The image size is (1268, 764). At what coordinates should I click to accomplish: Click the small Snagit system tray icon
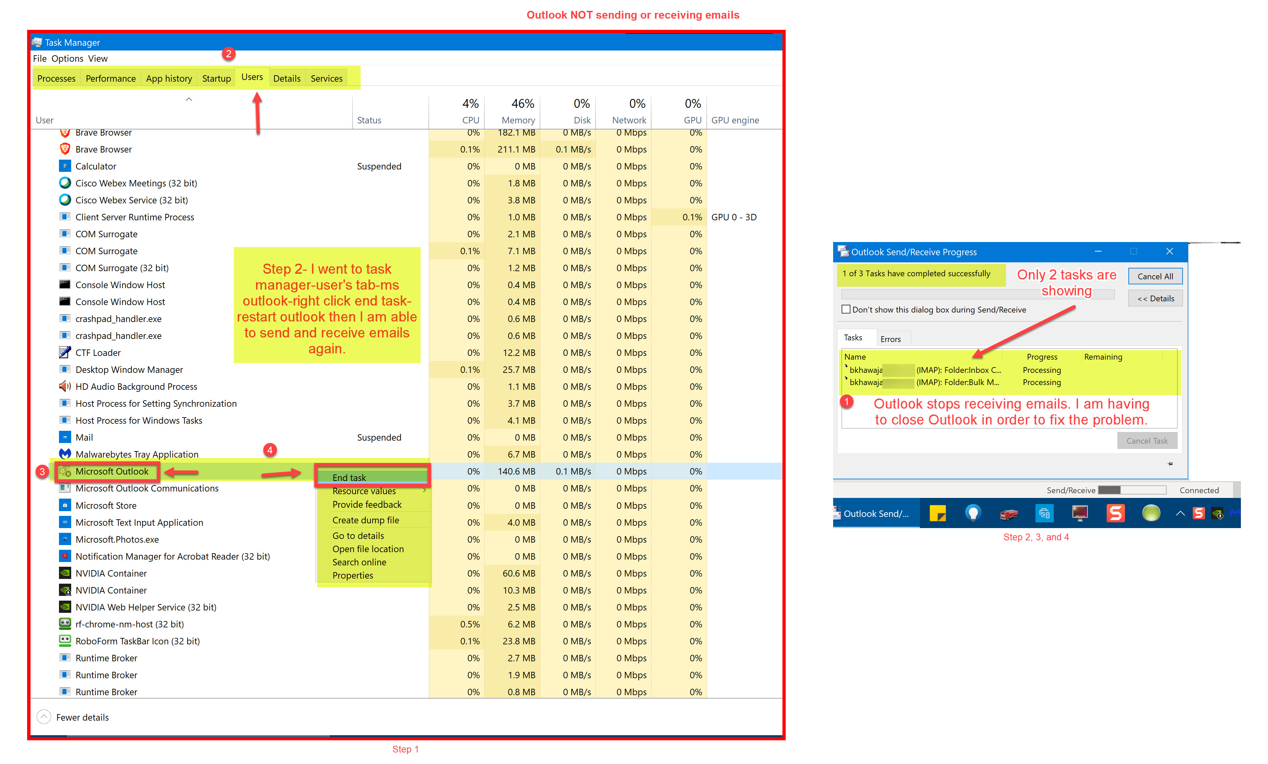point(1199,514)
